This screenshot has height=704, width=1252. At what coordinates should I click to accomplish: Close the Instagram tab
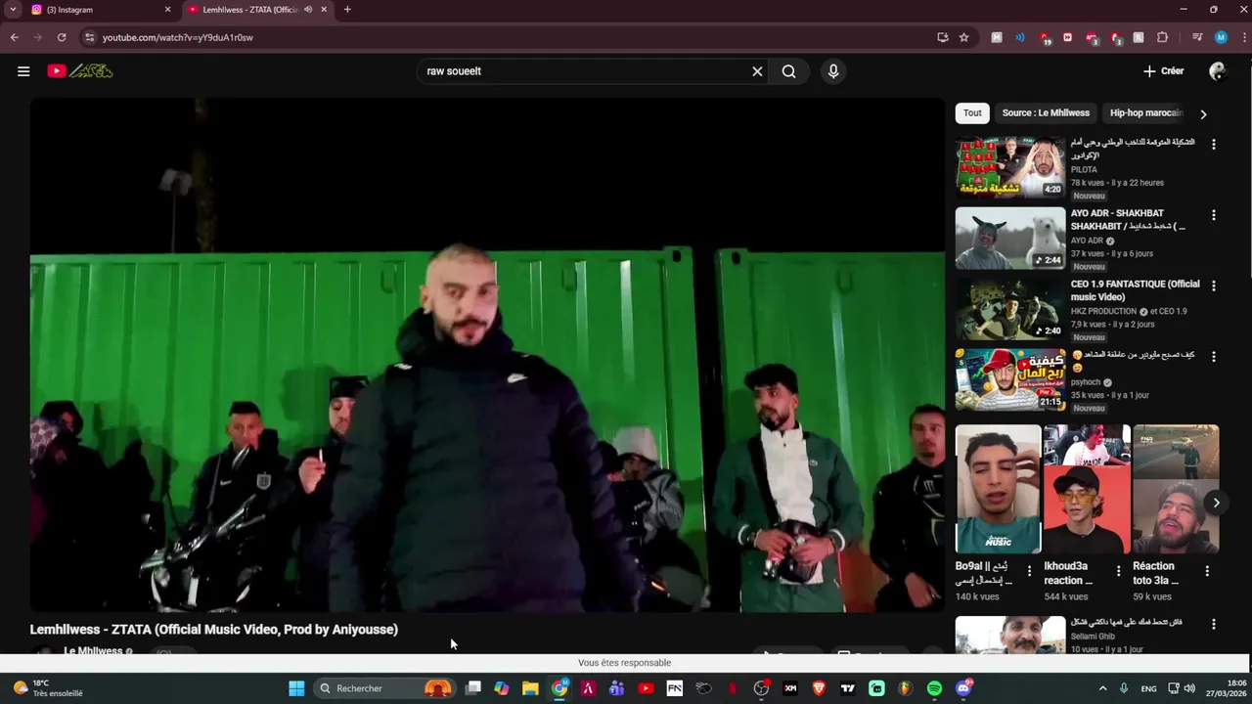[x=167, y=10]
